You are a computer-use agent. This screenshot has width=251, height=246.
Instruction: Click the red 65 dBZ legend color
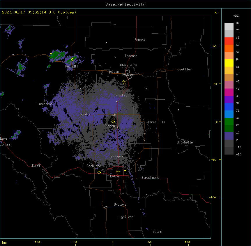click(x=229, y=41)
